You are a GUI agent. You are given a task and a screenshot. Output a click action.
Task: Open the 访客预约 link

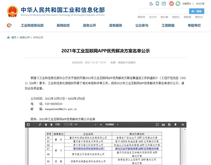pos(186,4)
